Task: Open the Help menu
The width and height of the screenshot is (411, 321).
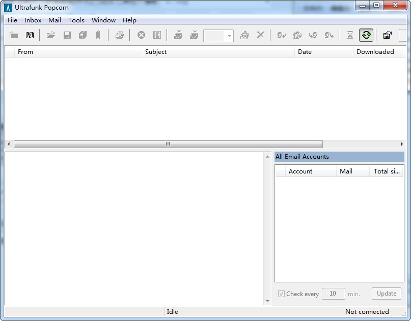Action: [x=129, y=20]
